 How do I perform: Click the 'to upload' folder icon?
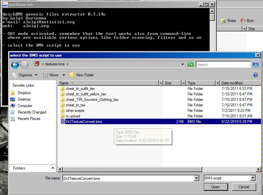tap(62, 116)
